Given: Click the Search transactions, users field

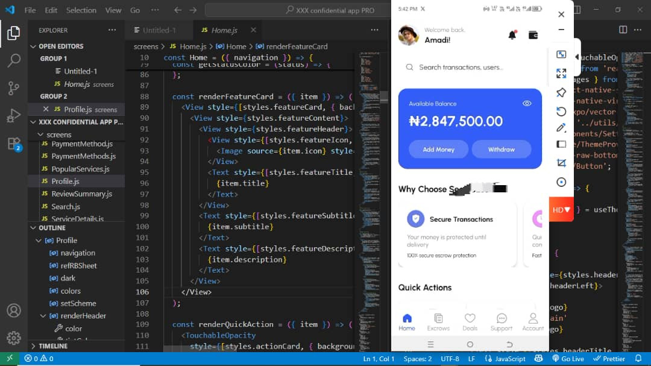Looking at the screenshot, I should tap(470, 68).
